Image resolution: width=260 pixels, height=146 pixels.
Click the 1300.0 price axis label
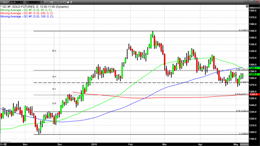253,65
